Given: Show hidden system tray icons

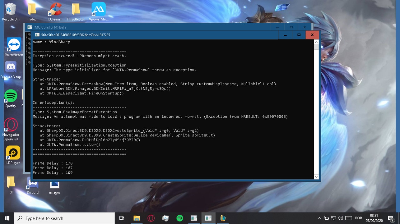Looking at the screenshot, I should click(x=319, y=218).
